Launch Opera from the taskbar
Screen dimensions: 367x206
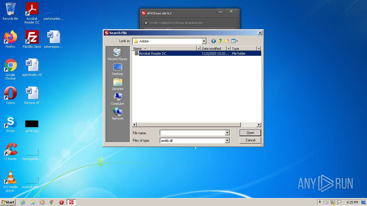click(61, 202)
